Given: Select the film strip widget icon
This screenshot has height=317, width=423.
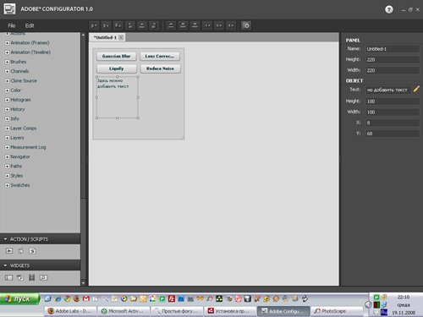Looking at the screenshot, I should [x=32, y=278].
